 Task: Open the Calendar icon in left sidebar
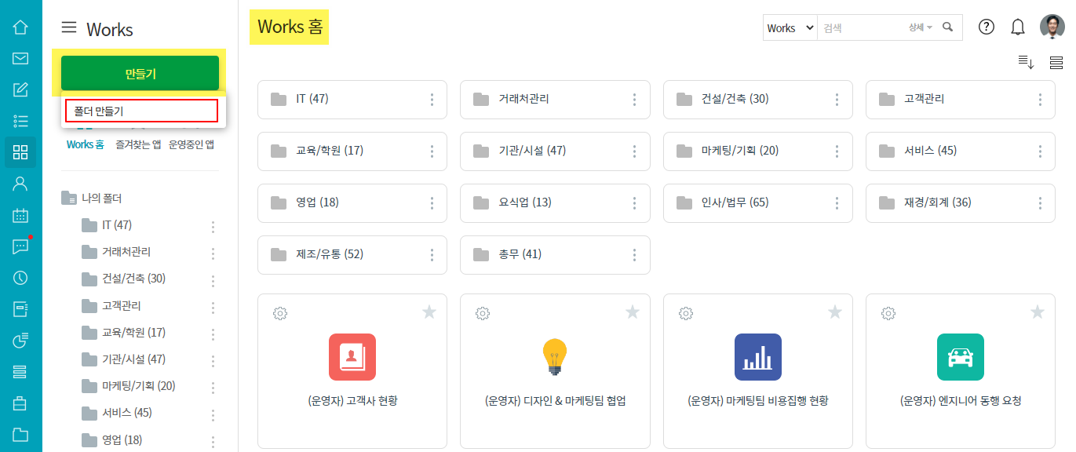pos(20,215)
